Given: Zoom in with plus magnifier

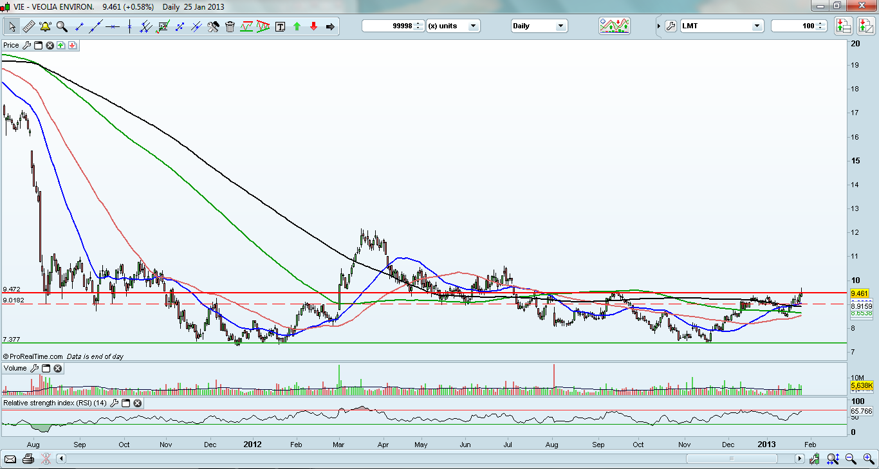Looking at the screenshot, I should [868, 459].
